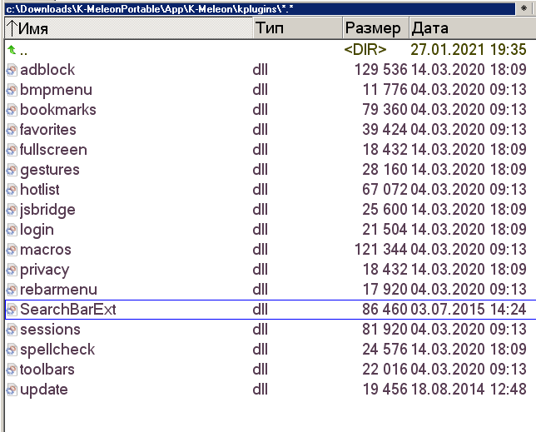The height and width of the screenshot is (432, 536).
Task: Sort files by the Имя column header
Action: pyautogui.click(x=127, y=28)
